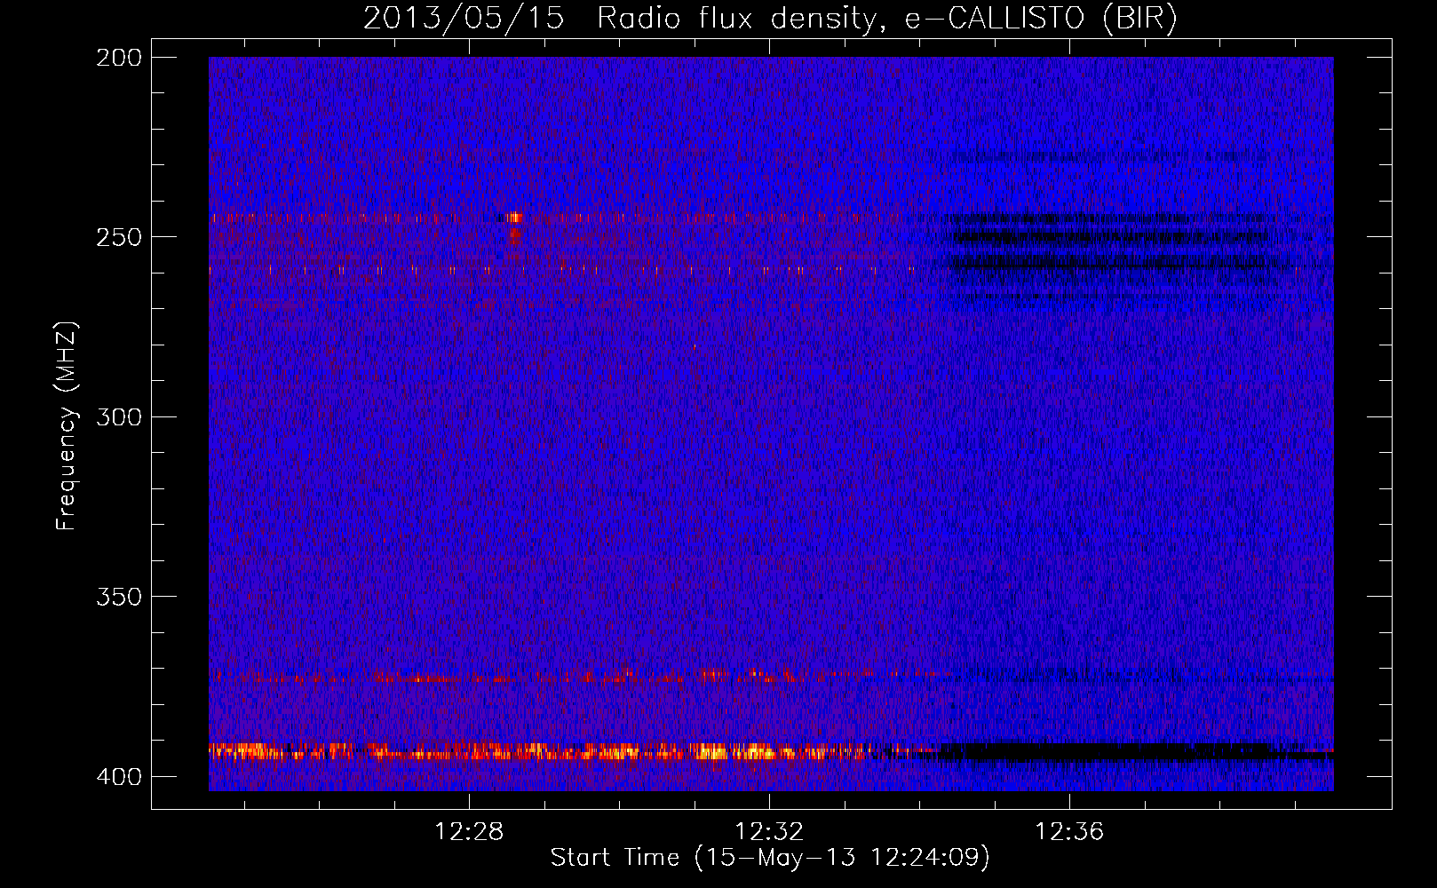Image resolution: width=1437 pixels, height=888 pixels.
Task: Click the bright burst spot near 245 MHz at 12:28
Action: [x=514, y=218]
